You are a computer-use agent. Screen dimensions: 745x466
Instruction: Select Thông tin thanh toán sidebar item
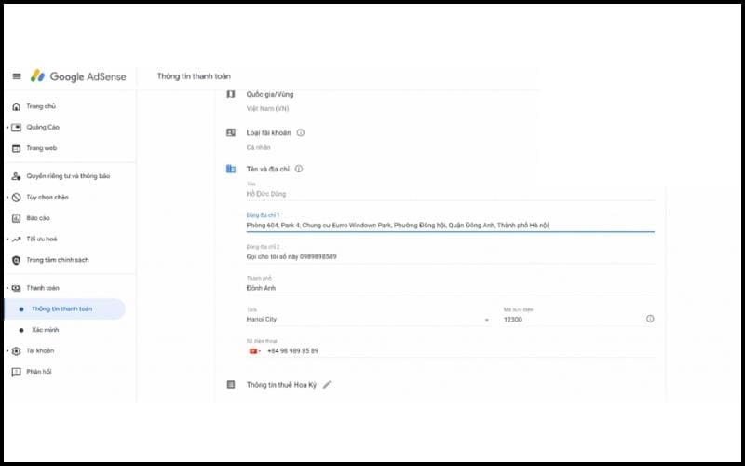65,309
